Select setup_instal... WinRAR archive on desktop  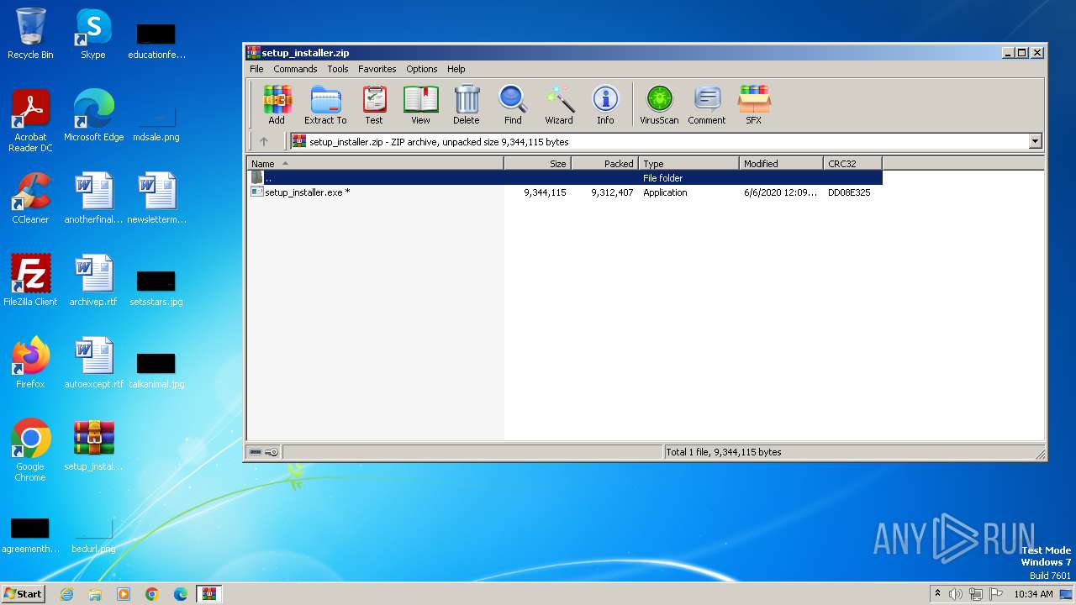[x=93, y=446]
